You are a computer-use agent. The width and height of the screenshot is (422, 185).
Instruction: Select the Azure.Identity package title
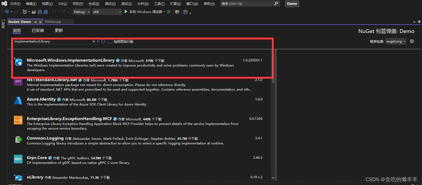41,99
